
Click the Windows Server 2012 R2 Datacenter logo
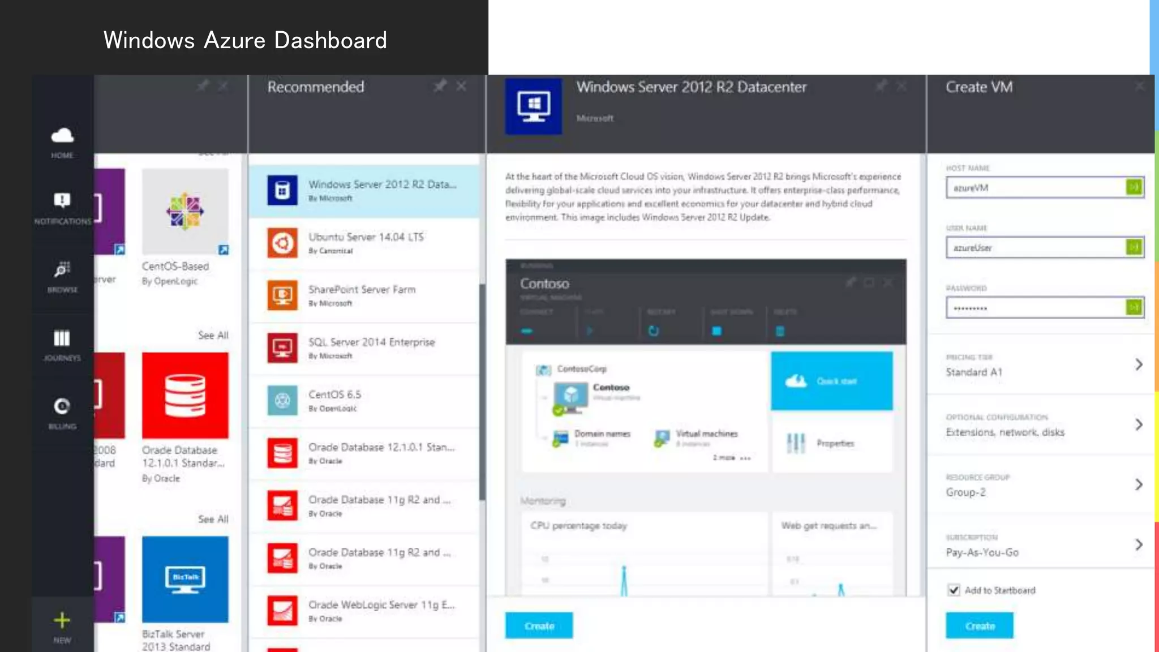pyautogui.click(x=534, y=106)
